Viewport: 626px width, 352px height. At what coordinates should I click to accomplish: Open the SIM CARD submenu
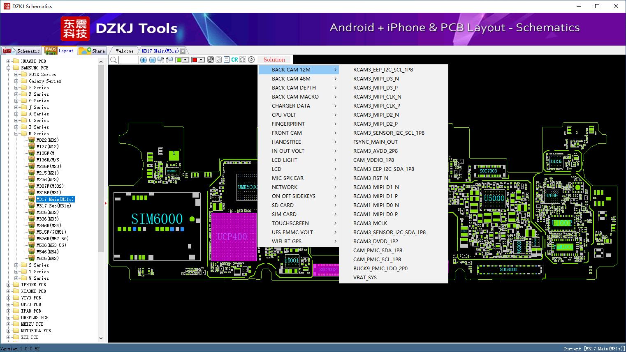(x=299, y=214)
